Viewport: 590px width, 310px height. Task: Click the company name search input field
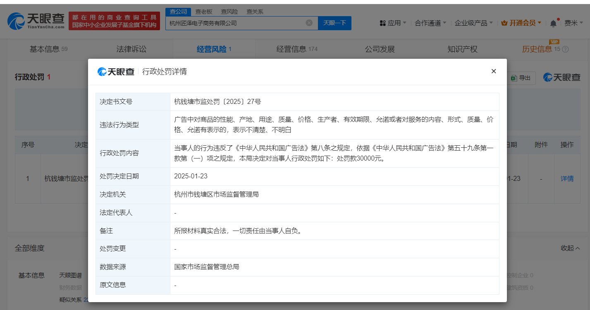point(236,23)
